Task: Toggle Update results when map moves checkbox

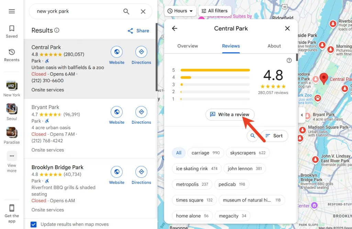Action: point(33,224)
